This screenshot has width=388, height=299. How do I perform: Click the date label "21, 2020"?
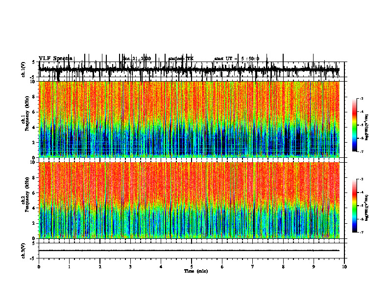(141, 59)
